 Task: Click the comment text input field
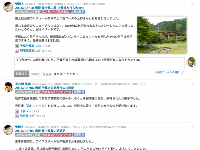(x=99, y=63)
